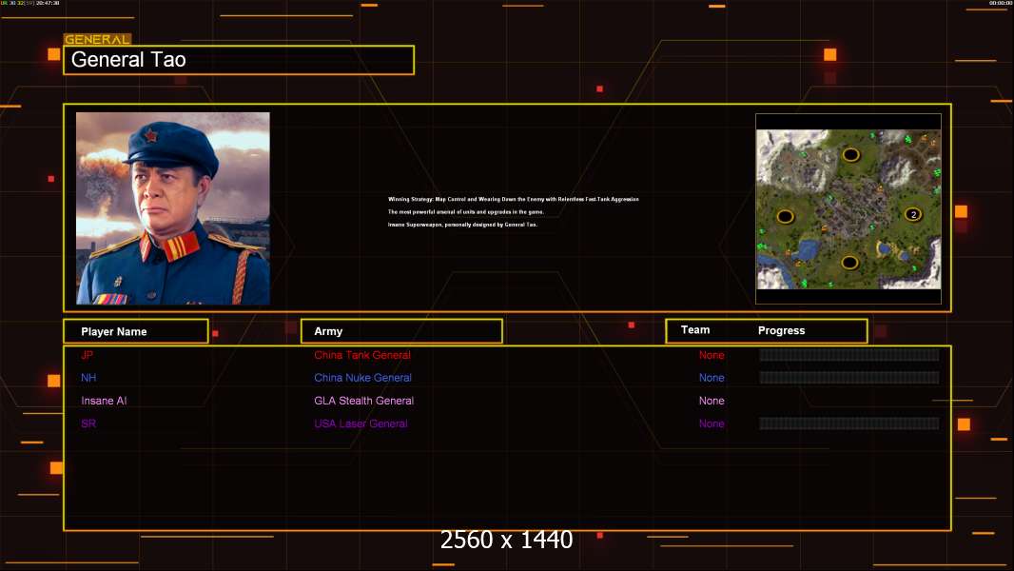Viewport: 1014px width, 571px height.
Task: Click SR's loading progress bar
Action: pos(849,423)
